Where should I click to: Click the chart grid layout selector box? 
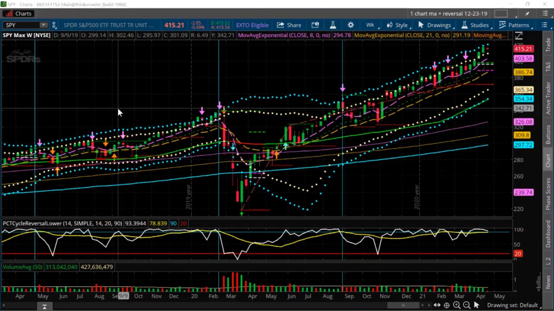pyautogui.click(x=501, y=14)
